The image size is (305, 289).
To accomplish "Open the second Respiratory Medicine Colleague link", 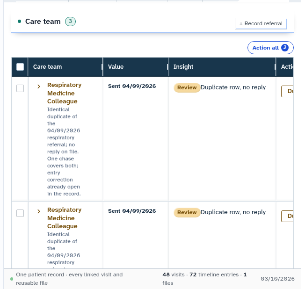I will point(64,218).
